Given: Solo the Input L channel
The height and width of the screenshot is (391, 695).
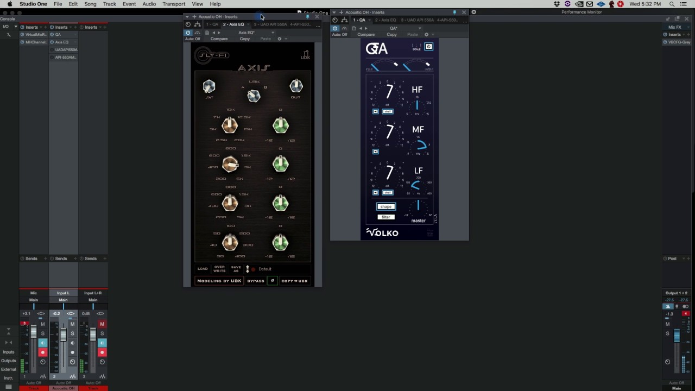Looking at the screenshot, I should coord(72,333).
